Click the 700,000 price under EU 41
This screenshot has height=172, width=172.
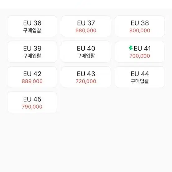tap(140, 56)
